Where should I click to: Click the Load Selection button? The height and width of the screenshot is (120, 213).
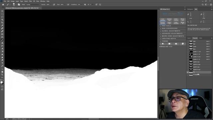pyautogui.click(x=163, y=20)
